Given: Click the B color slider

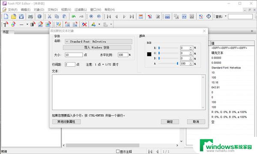Looking at the screenshot, I should pyautogui.click(x=168, y=58).
